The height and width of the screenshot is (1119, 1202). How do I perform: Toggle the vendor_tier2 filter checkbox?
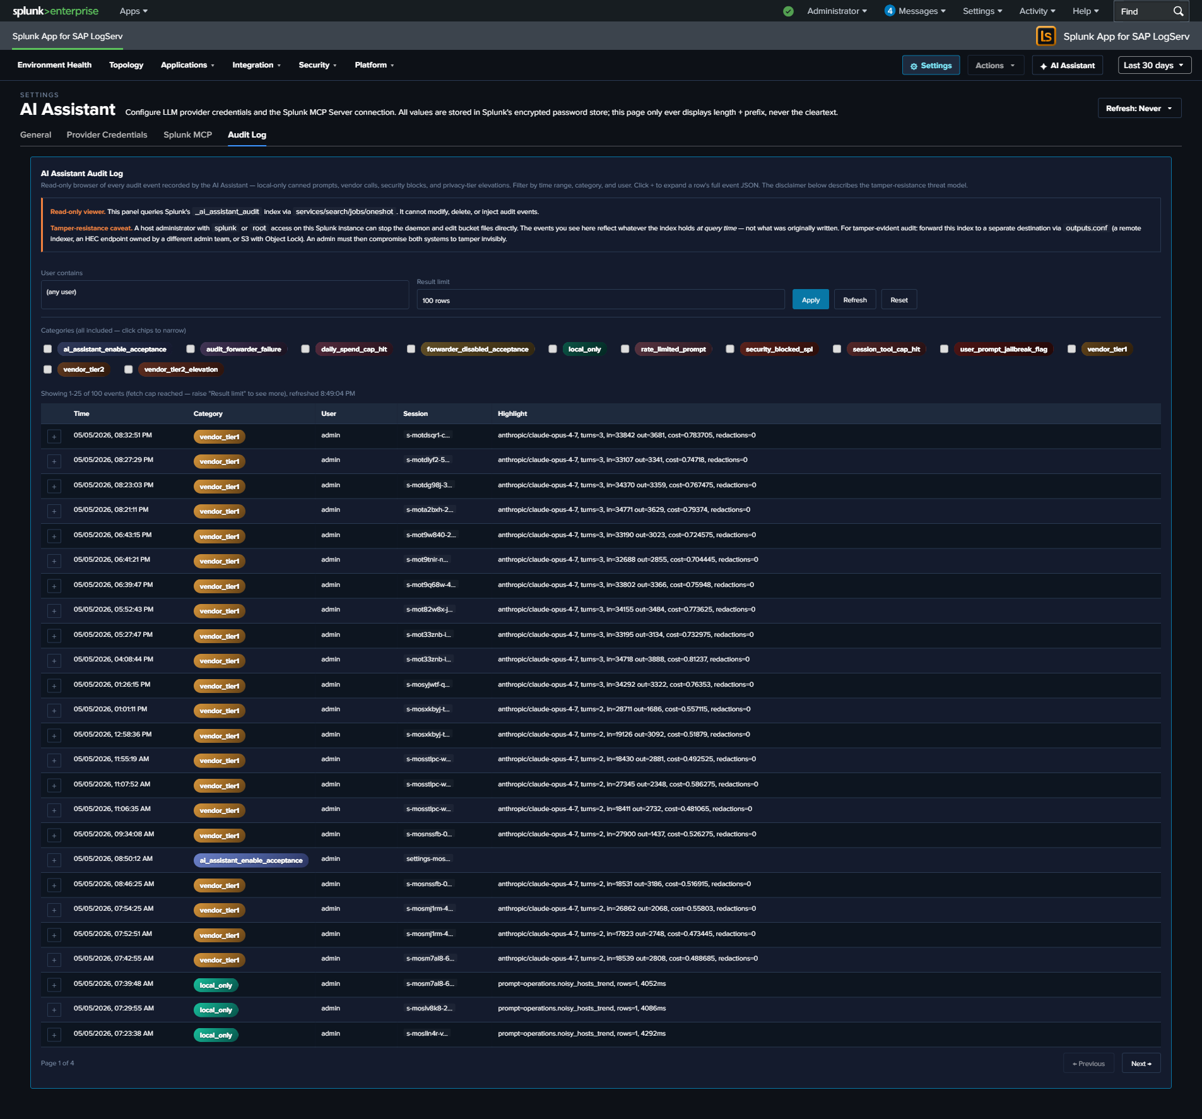[x=47, y=369]
